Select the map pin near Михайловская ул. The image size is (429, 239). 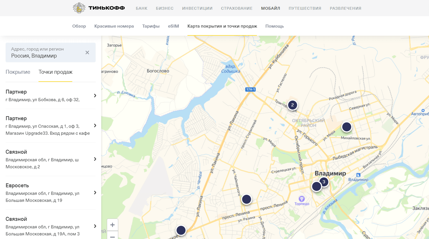[x=347, y=127]
